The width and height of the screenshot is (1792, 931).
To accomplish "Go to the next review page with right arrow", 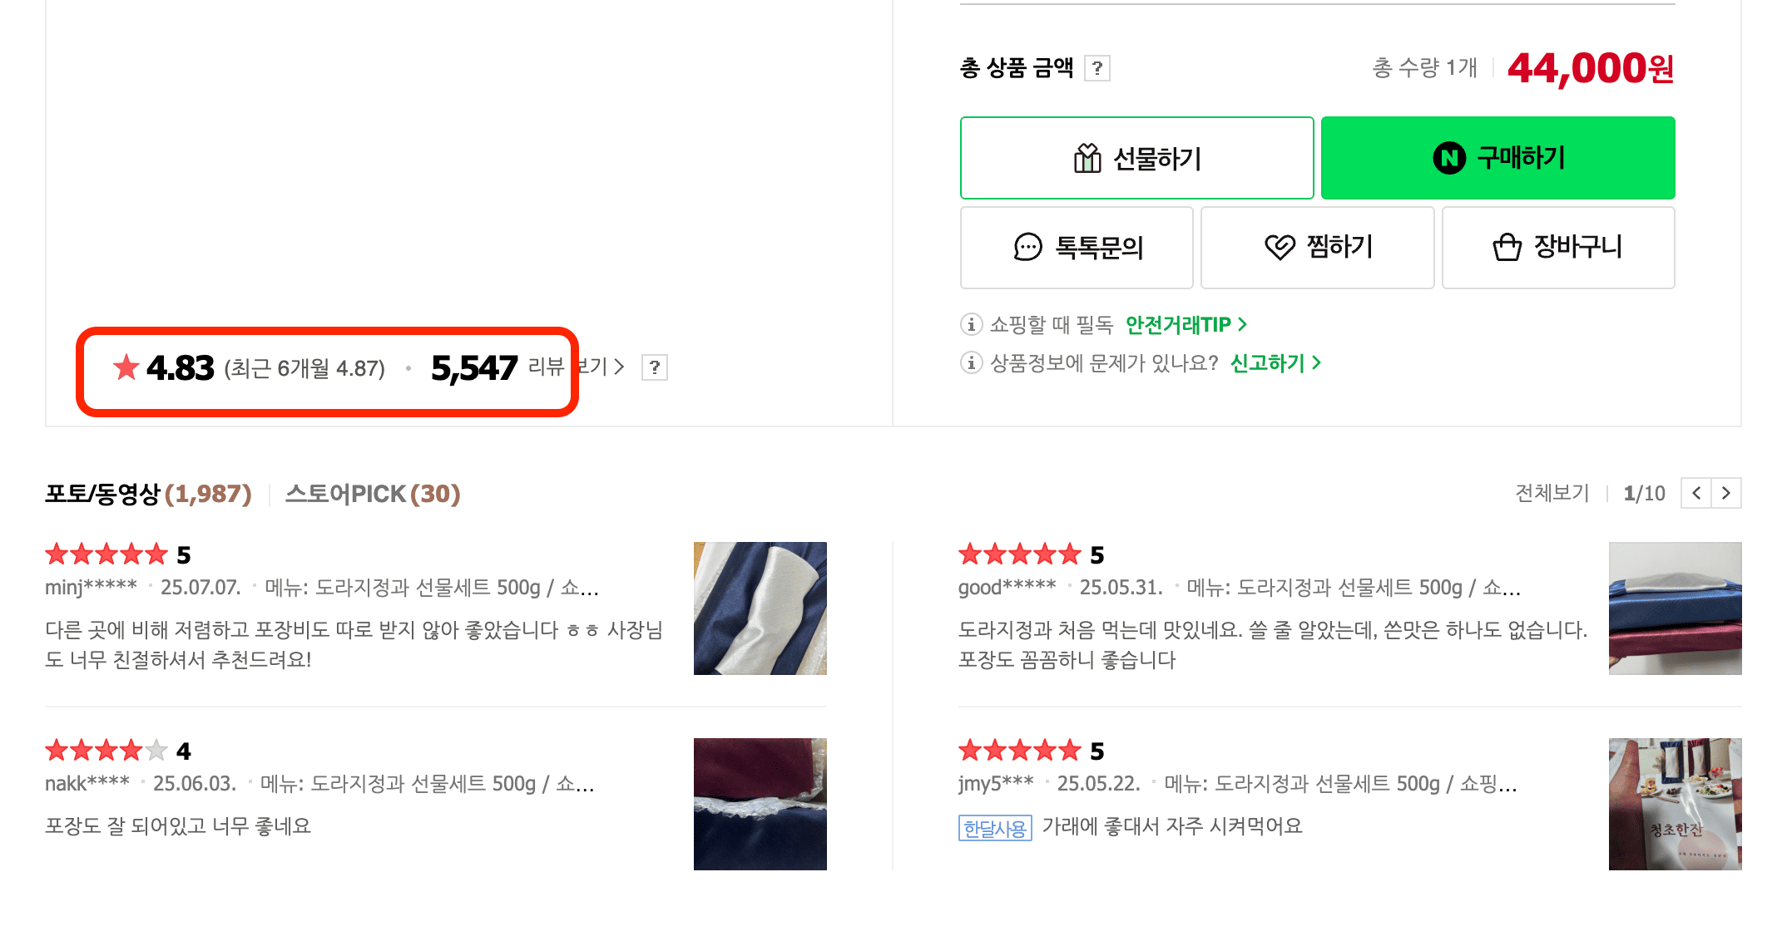I will (1727, 492).
